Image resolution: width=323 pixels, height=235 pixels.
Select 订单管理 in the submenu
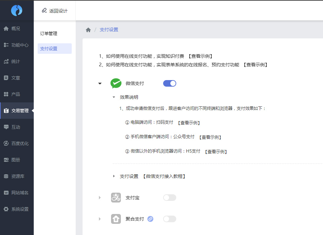49,33
